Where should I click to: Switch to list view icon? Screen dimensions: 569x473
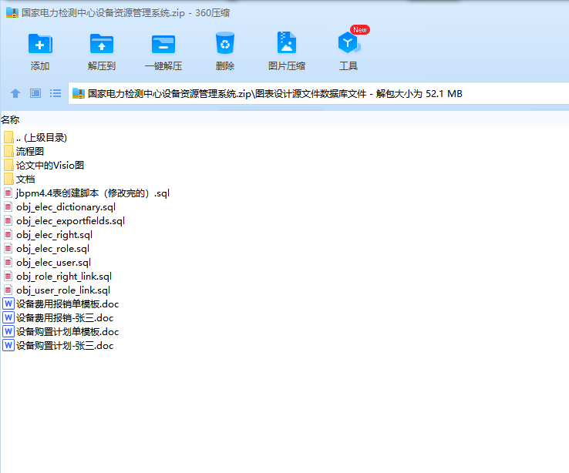(56, 93)
